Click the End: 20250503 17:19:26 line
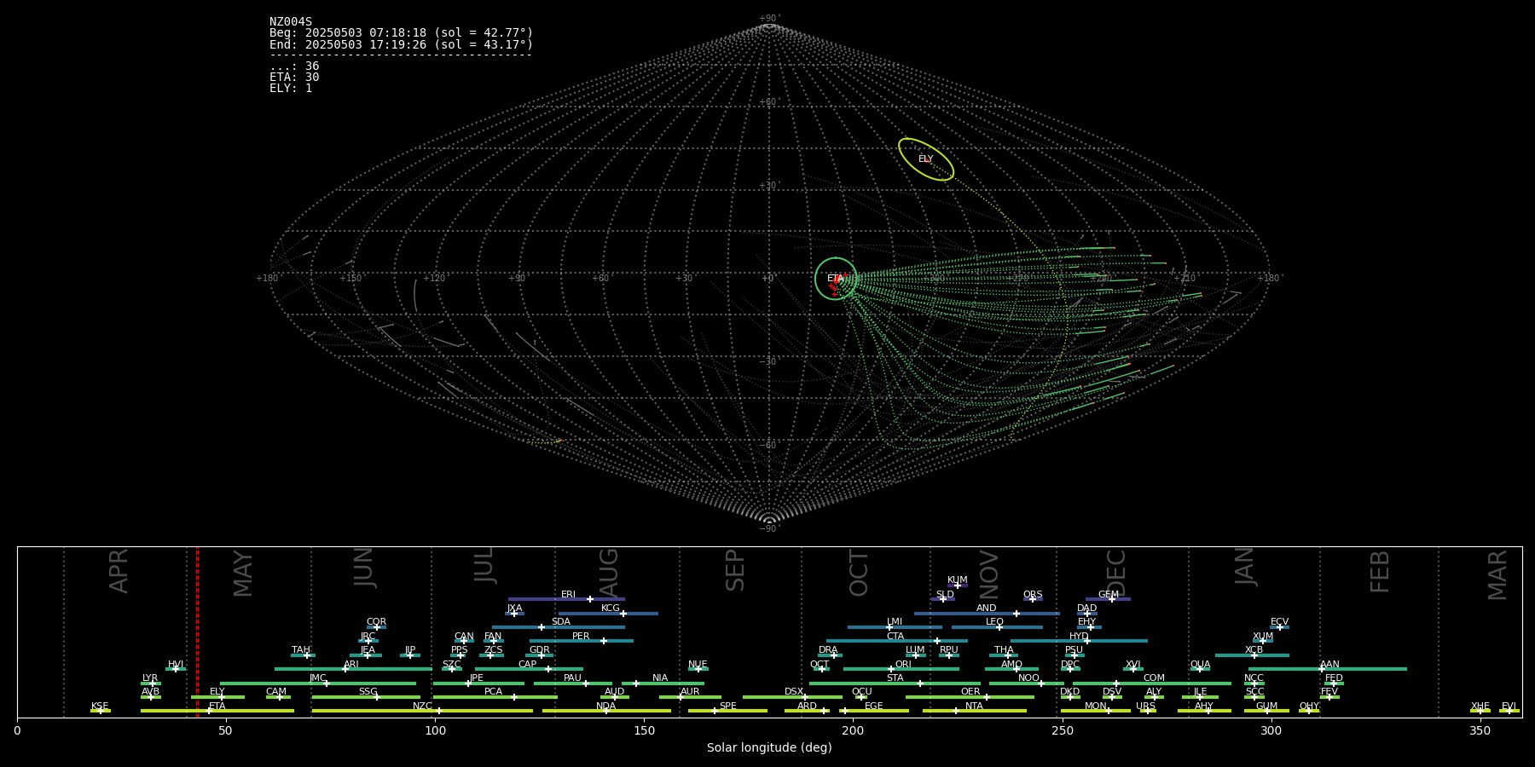This screenshot has width=1535, height=767. pos(401,44)
